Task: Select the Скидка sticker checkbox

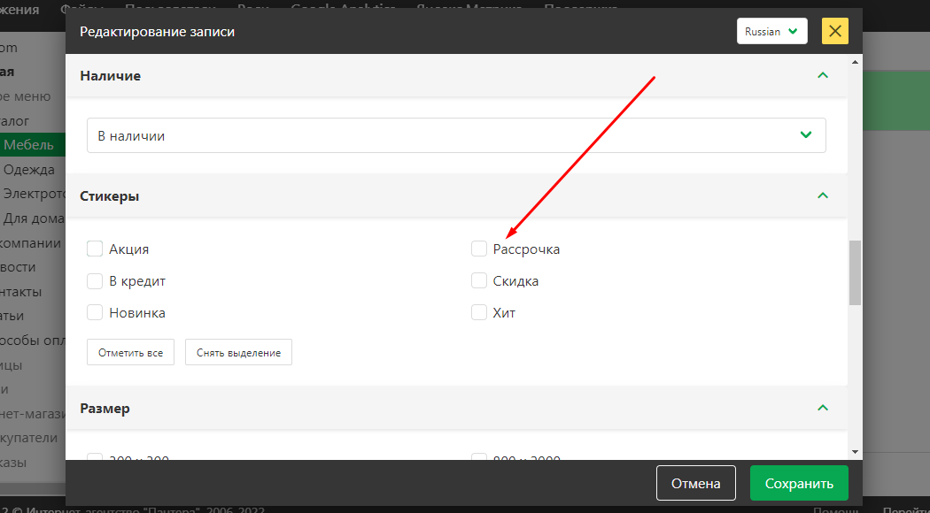Action: click(x=479, y=281)
